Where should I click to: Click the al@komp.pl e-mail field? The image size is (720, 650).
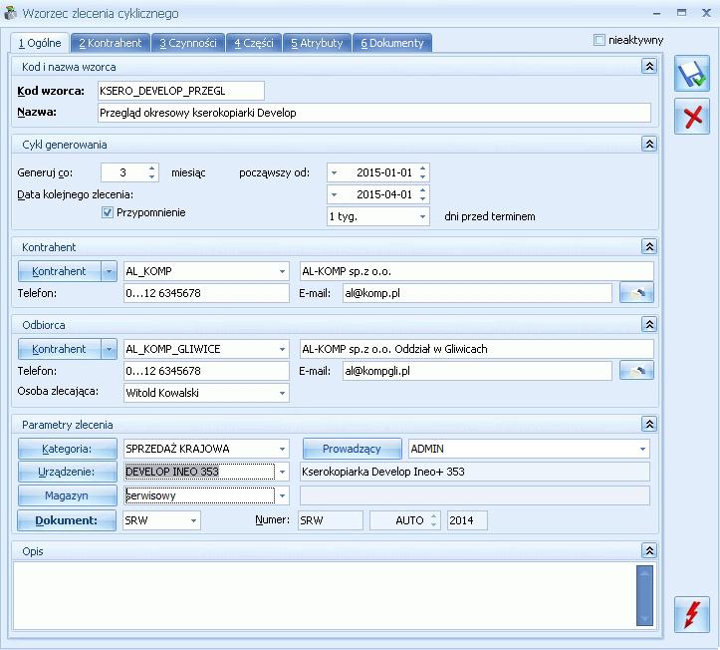point(477,293)
